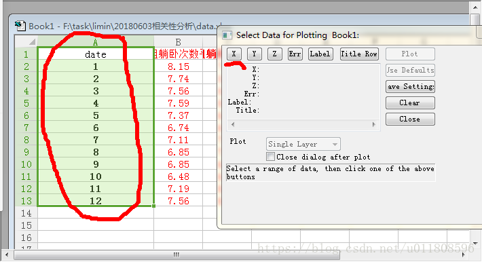Select cell A6 containing 5
Screen dimensions: 482x262
point(96,115)
